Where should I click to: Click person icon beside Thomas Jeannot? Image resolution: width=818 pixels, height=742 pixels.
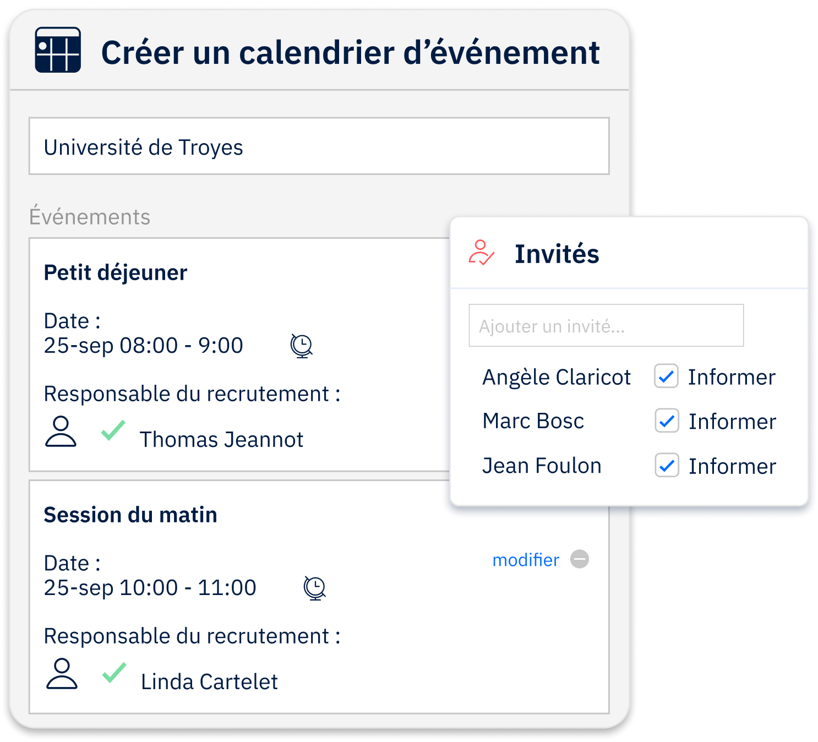tap(61, 431)
